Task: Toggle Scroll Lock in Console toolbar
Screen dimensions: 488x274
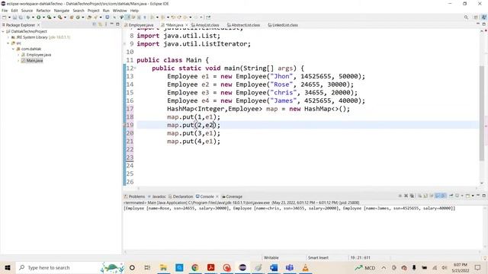Action: [425, 196]
